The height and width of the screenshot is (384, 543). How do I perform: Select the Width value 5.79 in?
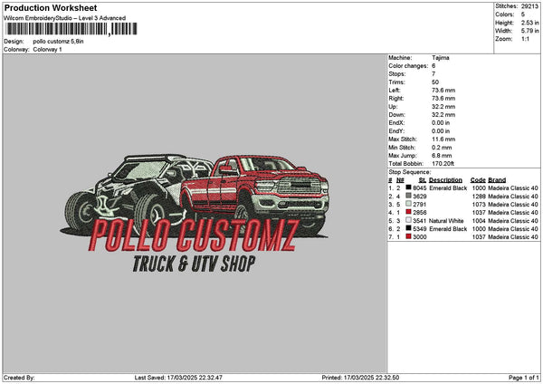(529, 31)
